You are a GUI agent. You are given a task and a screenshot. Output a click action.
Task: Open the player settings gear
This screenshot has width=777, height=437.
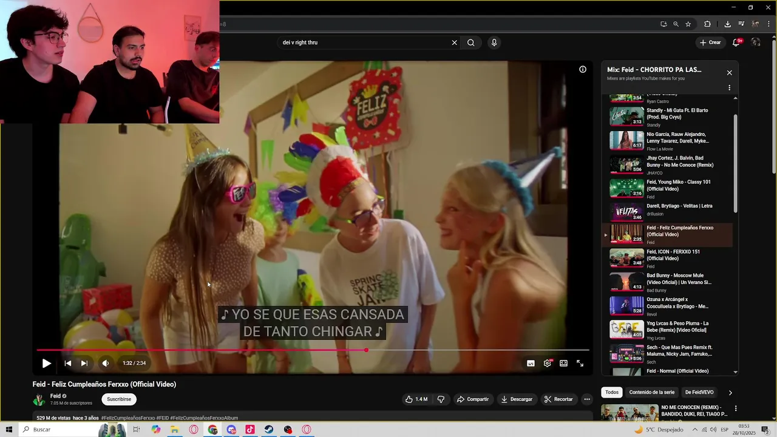pyautogui.click(x=548, y=363)
